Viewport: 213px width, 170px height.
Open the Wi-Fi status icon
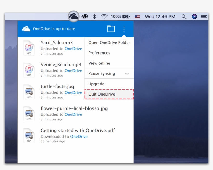(x=104, y=16)
